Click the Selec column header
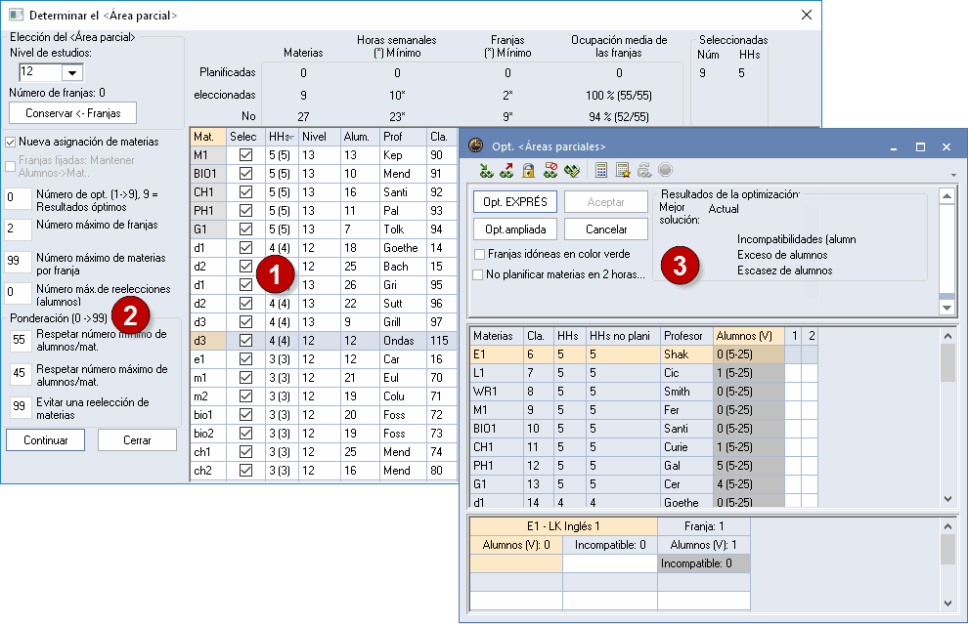 (245, 137)
